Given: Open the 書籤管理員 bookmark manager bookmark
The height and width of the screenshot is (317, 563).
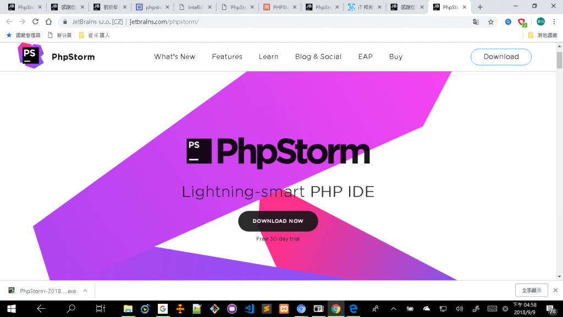Looking at the screenshot, I should pyautogui.click(x=24, y=35).
